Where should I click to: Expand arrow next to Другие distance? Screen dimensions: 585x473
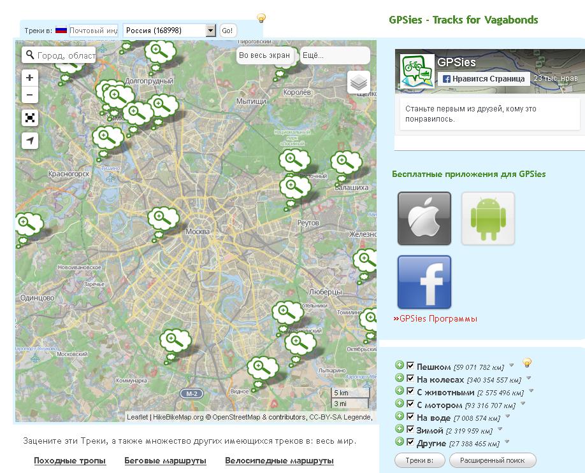click(507, 442)
